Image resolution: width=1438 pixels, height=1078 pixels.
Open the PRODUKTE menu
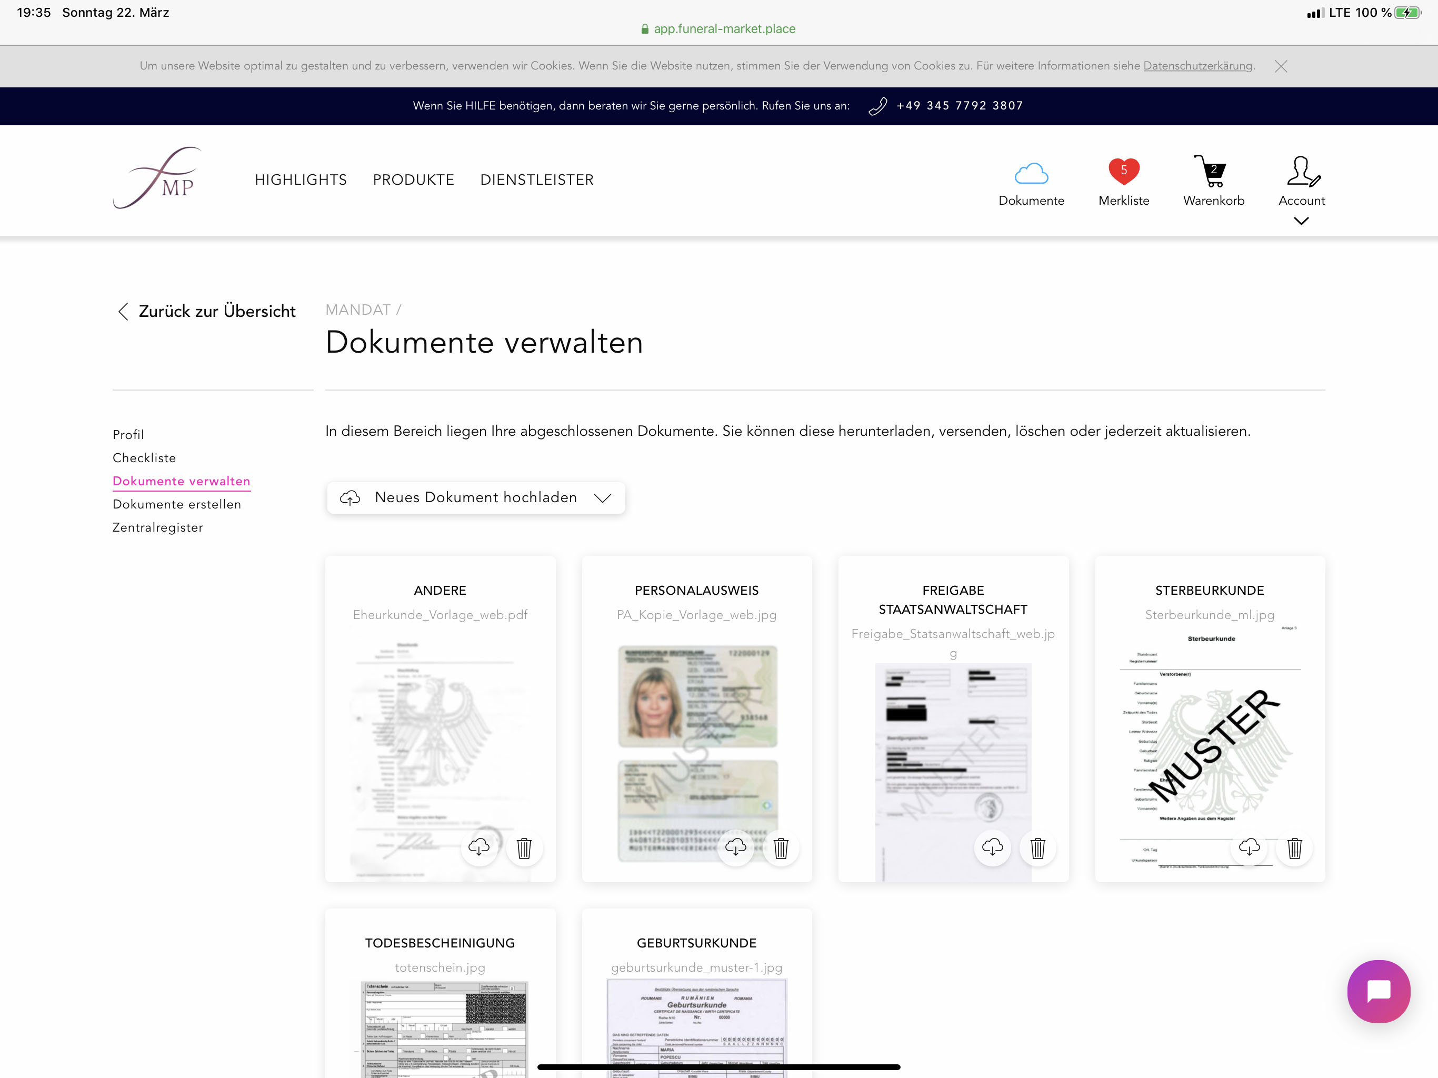[414, 179]
